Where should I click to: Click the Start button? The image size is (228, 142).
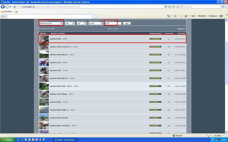coord(8,140)
